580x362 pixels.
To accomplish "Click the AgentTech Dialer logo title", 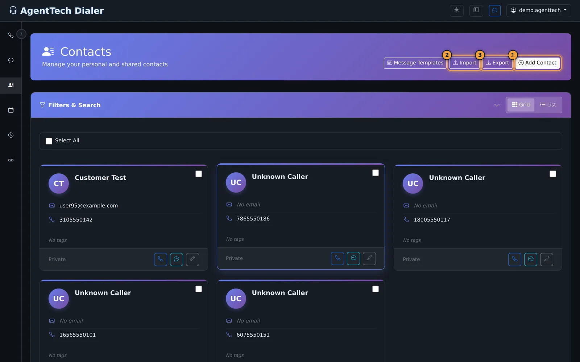I will [57, 10].
